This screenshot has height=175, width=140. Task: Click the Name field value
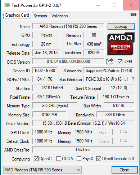(68, 26)
